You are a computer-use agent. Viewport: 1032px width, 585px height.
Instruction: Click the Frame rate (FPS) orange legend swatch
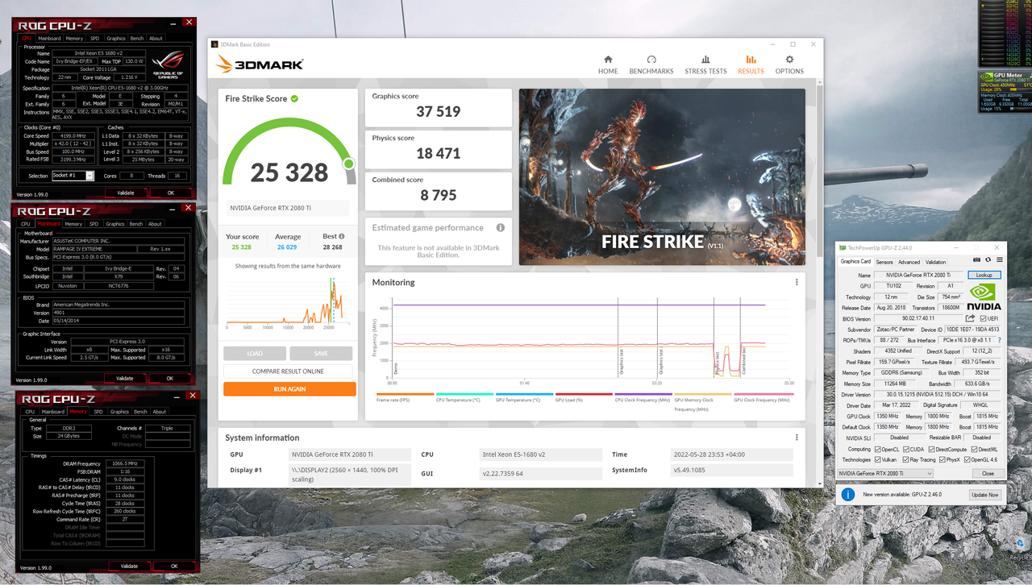tap(405, 394)
